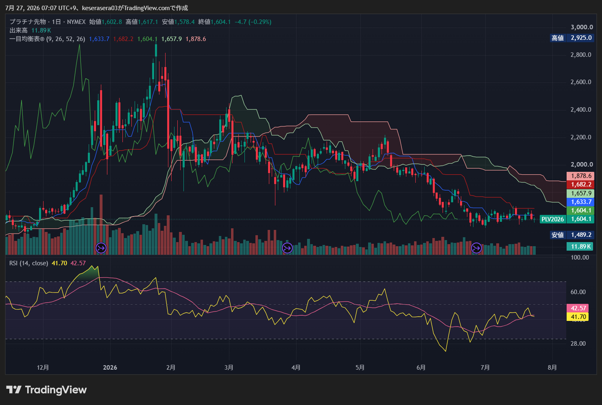Select the 終値 1,604.1 close value
602x405 pixels.
[x=214, y=22]
